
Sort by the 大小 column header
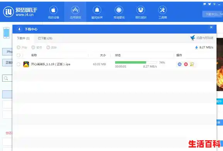pos(103,55)
